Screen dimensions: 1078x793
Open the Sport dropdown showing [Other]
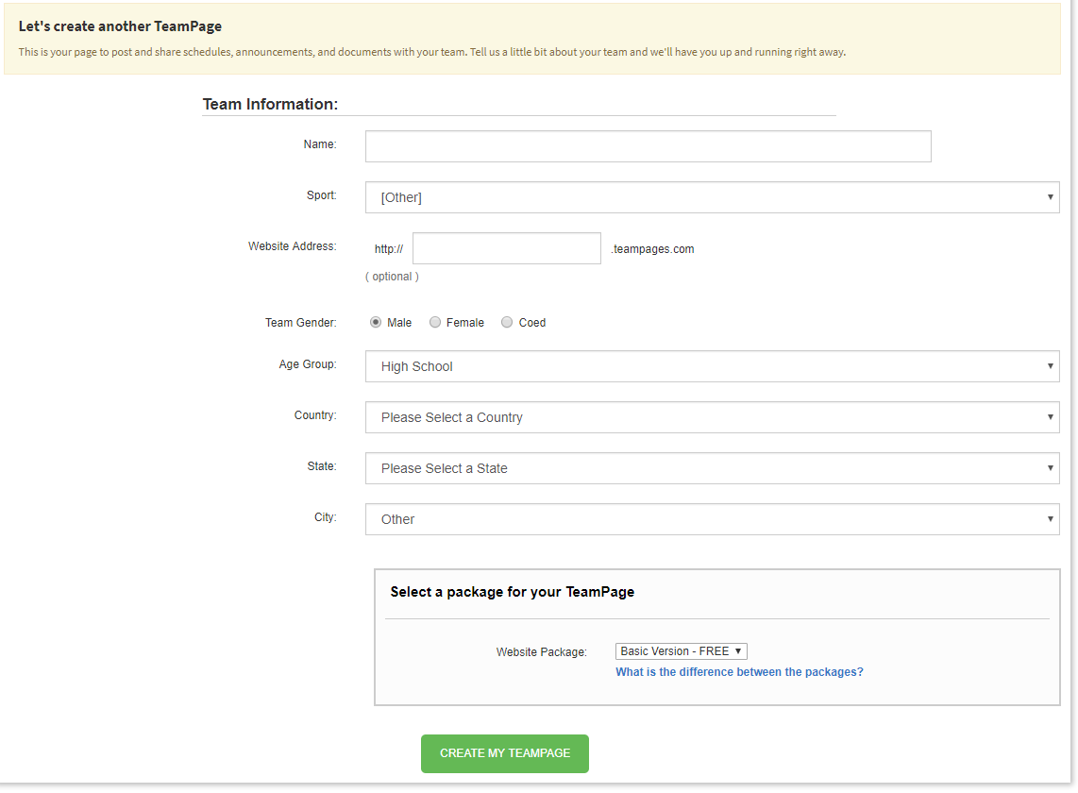coord(712,197)
